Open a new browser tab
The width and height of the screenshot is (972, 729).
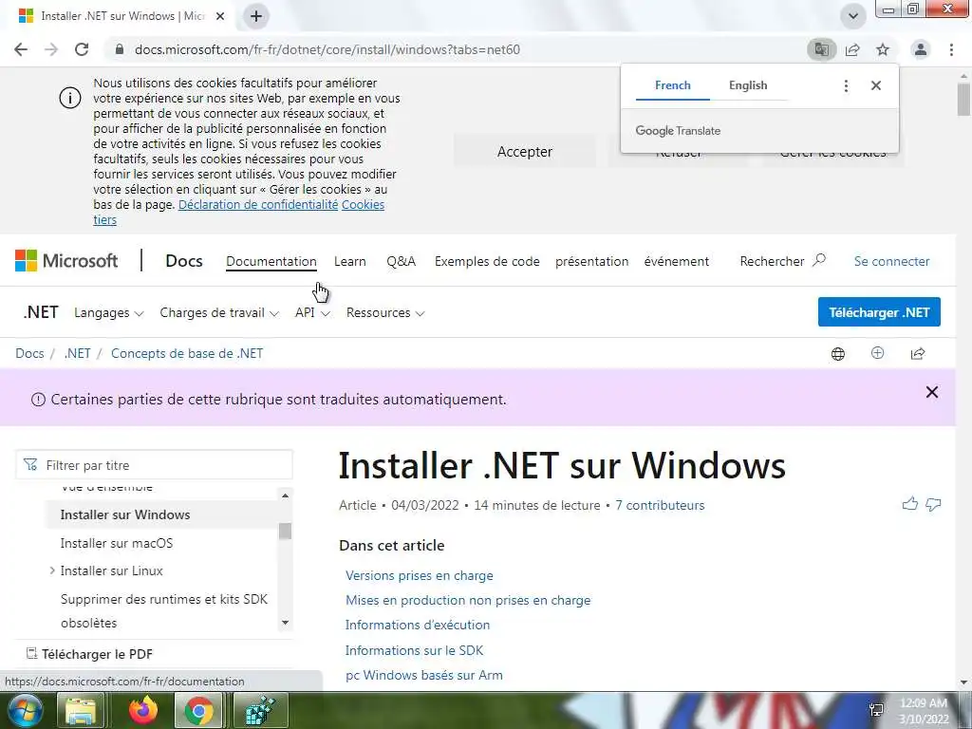click(256, 16)
